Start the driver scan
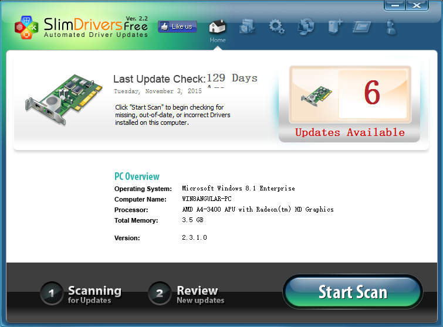The width and height of the screenshot is (443, 327). pyautogui.click(x=353, y=292)
